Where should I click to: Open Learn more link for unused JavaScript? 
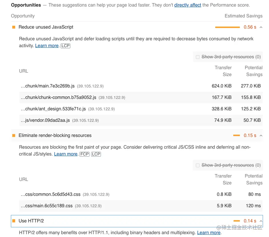[x=47, y=46]
